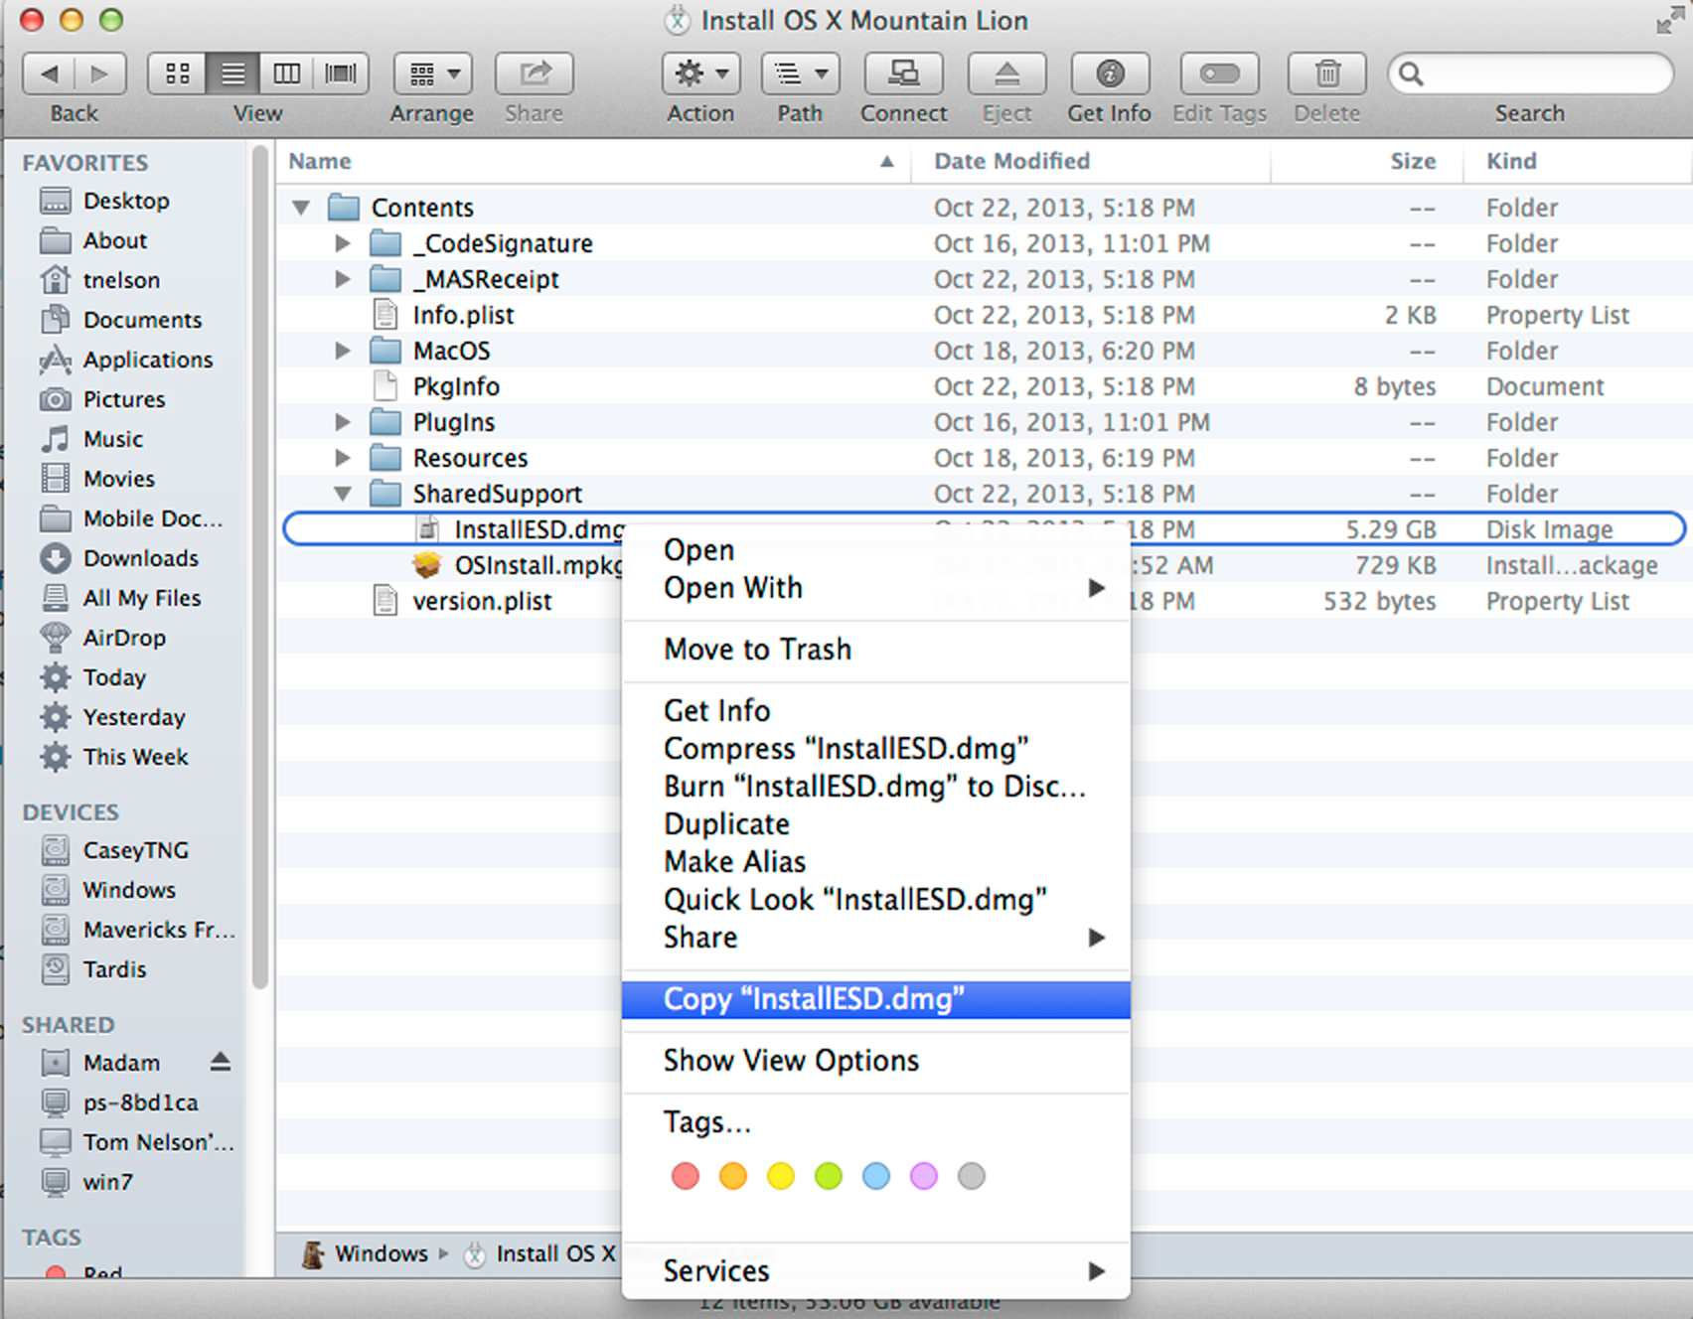The image size is (1693, 1319).
Task: Open the Open With submenu
Action: (x=876, y=588)
